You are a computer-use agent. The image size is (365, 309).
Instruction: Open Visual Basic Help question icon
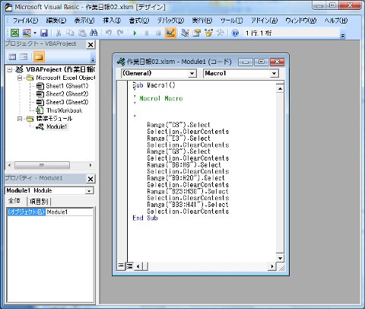[x=235, y=33]
